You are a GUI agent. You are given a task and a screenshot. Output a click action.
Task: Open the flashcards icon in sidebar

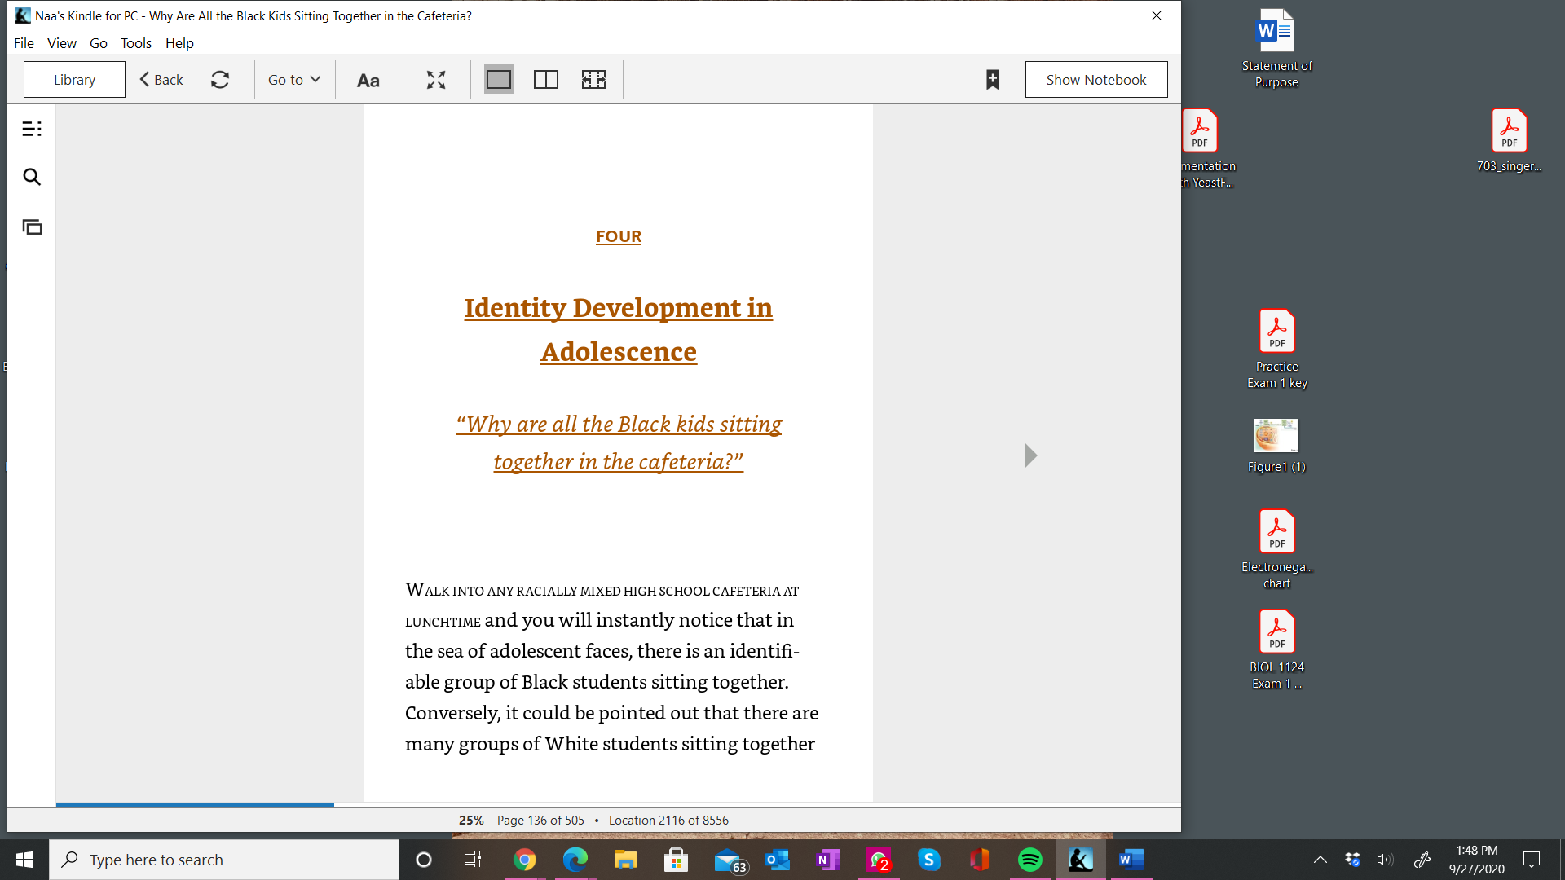tap(32, 227)
